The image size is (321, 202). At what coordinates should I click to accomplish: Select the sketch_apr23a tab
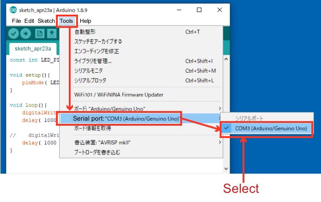click(33, 48)
